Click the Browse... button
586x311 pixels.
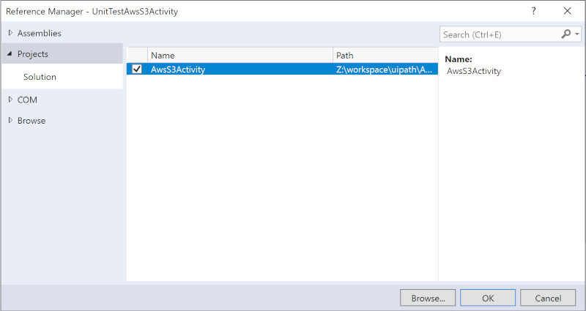pyautogui.click(x=428, y=298)
